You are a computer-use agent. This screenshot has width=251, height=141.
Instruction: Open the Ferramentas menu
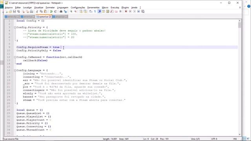tap(93, 7)
